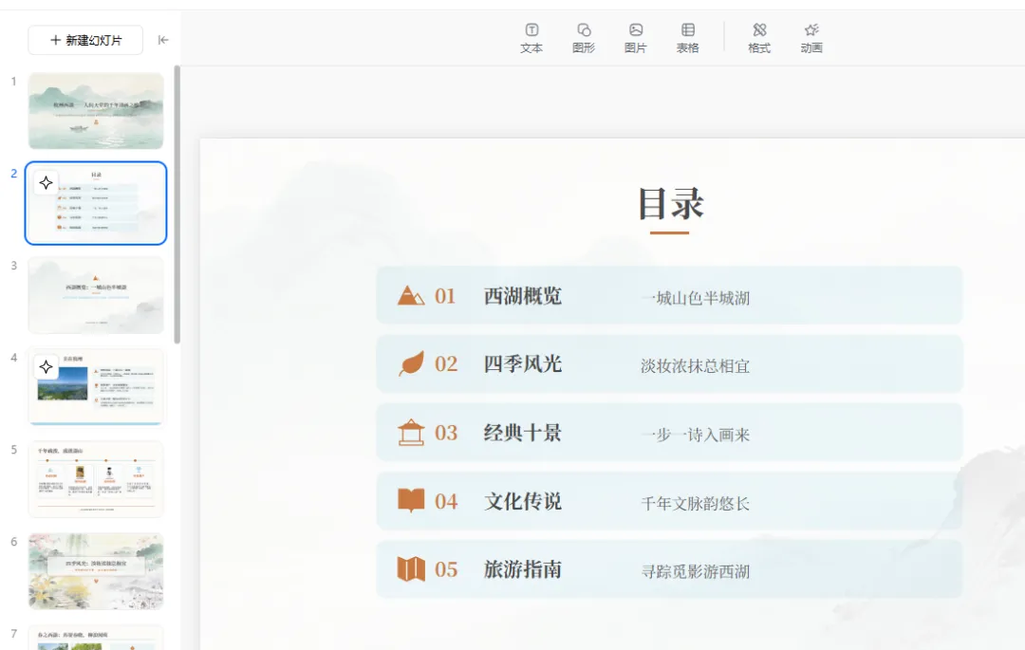Select slide 3 thumbnail
Viewport: 1025px width, 650px height.
(96, 295)
